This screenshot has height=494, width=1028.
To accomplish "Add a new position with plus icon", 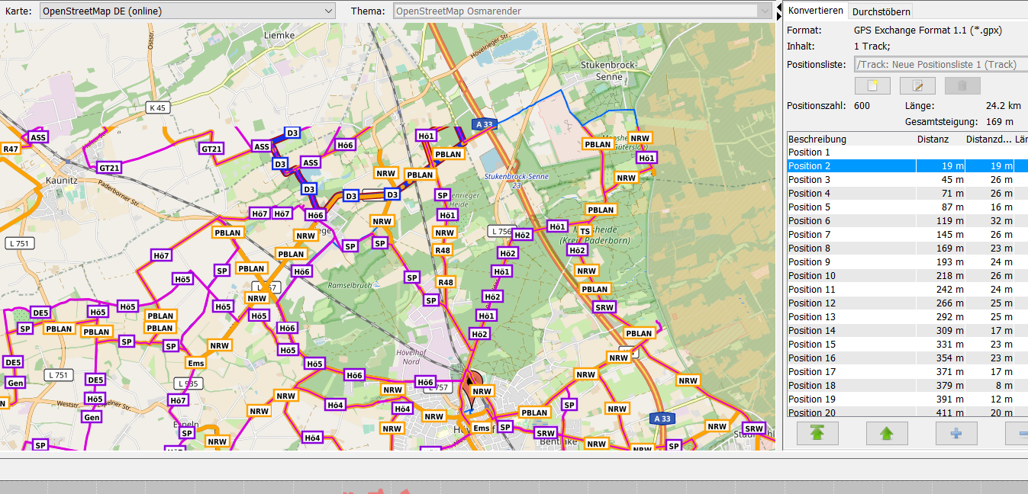I will click(x=955, y=433).
